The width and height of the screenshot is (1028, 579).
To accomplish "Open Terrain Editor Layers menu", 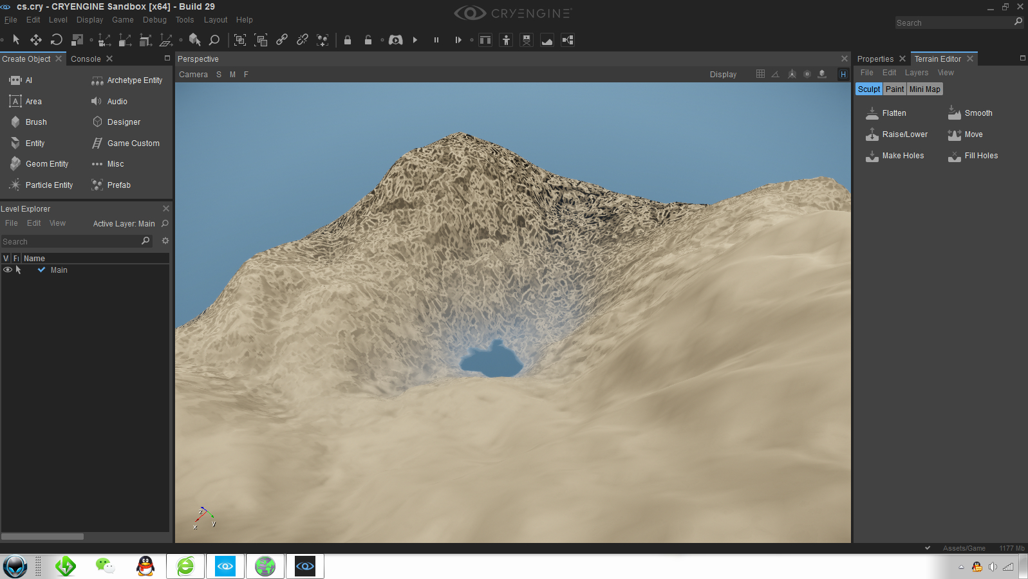I will [916, 73].
